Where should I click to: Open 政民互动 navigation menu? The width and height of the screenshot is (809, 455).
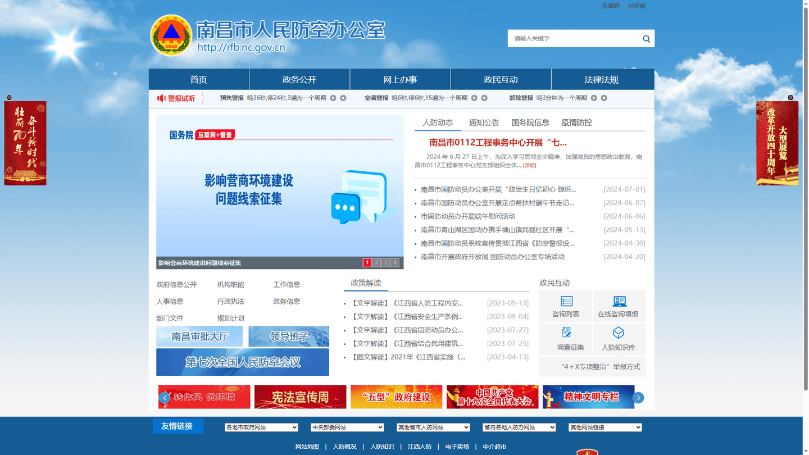click(501, 80)
